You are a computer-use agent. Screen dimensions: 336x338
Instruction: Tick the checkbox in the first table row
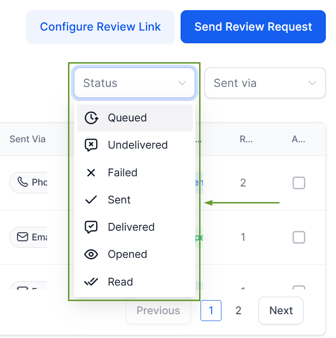click(299, 183)
